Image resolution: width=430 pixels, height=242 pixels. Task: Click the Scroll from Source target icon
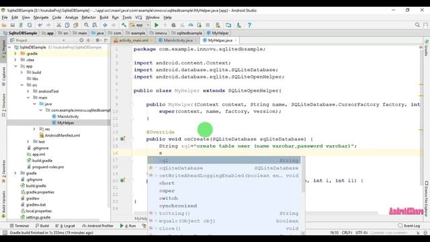pyautogui.click(x=81, y=40)
